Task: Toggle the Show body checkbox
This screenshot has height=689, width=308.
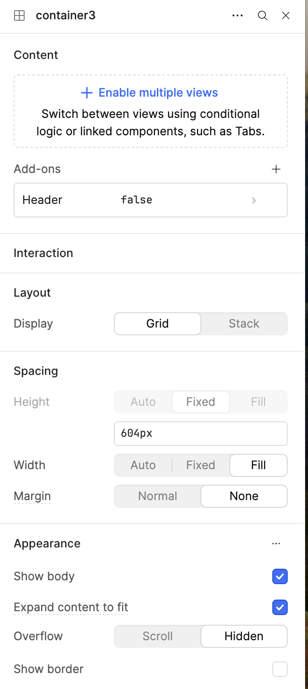Action: coord(280,576)
